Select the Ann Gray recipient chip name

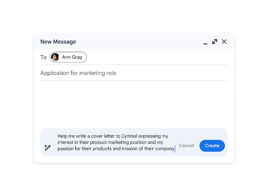(72, 57)
